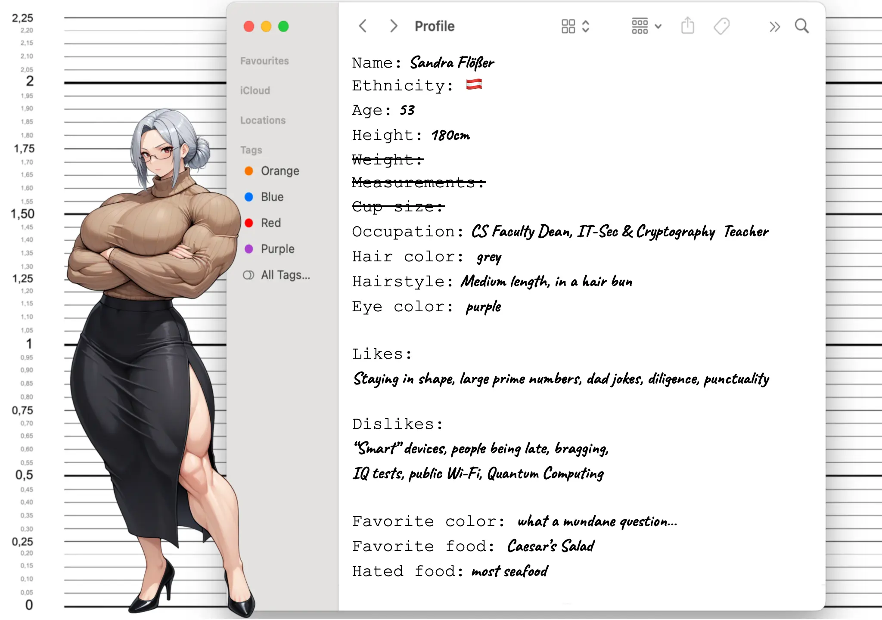Click the icon view grid button

pos(568,26)
